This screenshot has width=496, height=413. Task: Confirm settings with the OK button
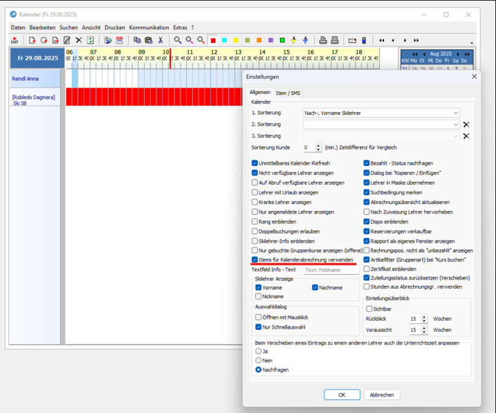pyautogui.click(x=342, y=394)
